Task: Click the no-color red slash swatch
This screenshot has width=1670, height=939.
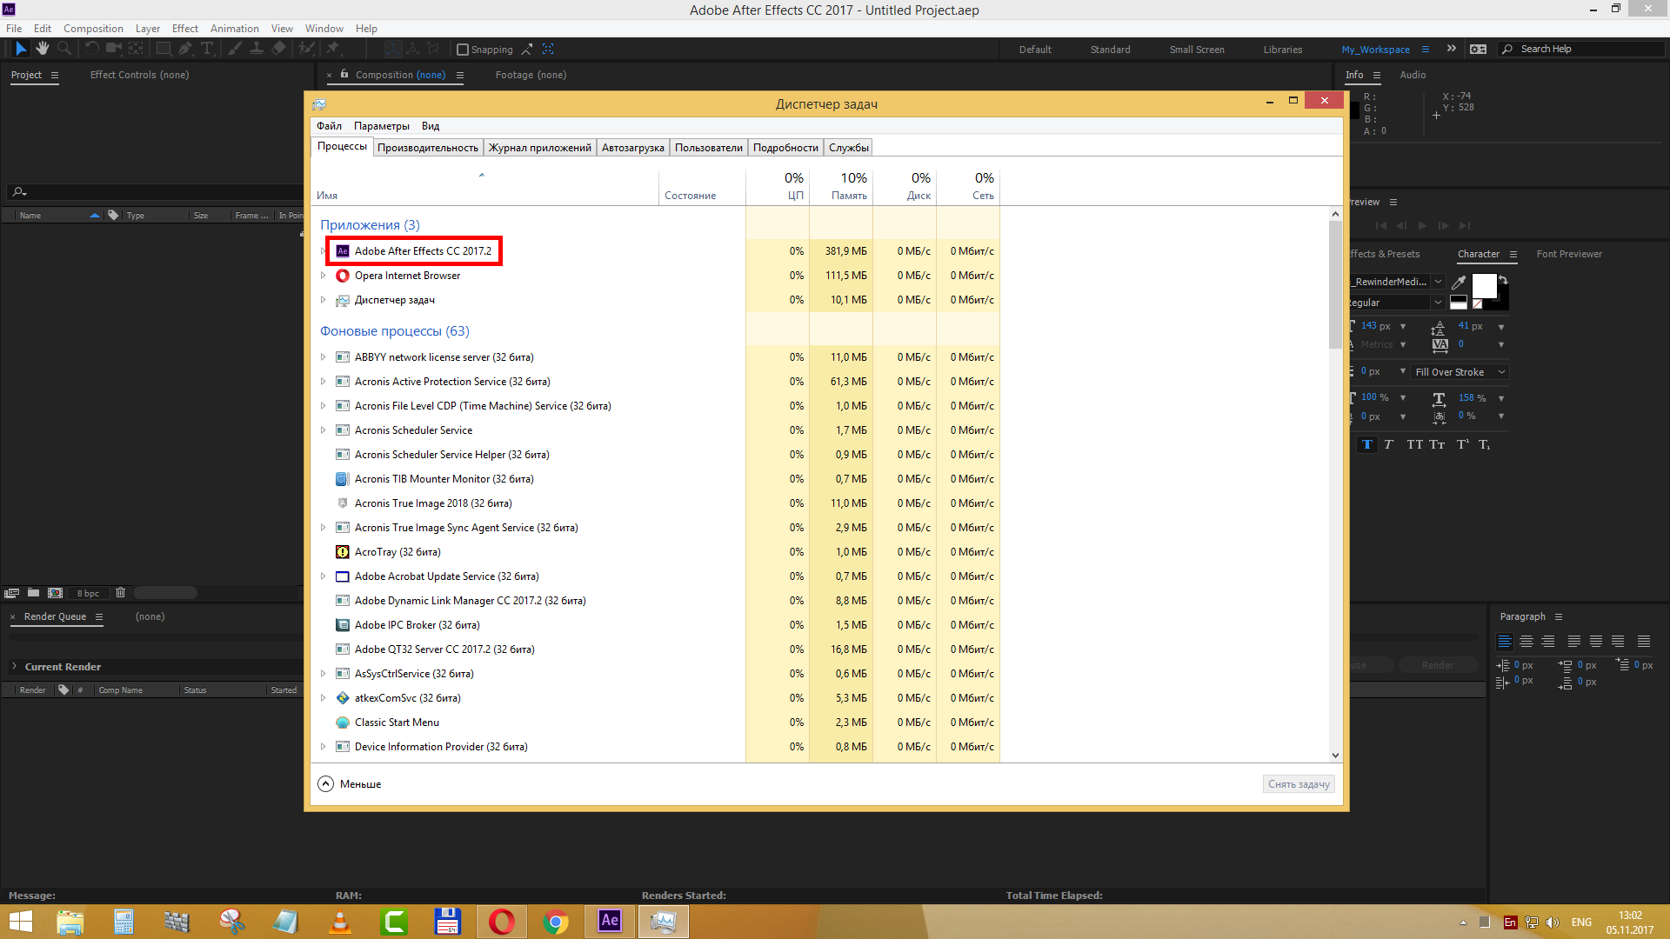Action: tap(1477, 304)
